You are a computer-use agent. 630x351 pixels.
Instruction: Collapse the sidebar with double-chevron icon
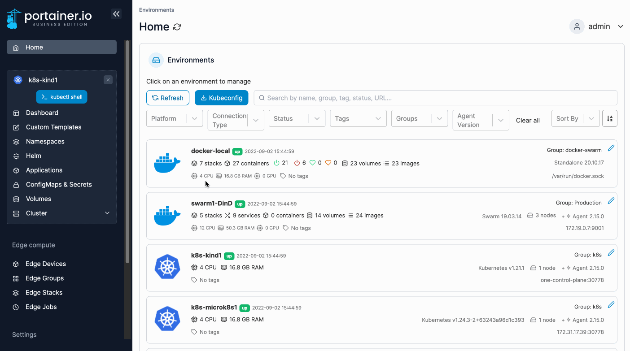click(x=116, y=14)
